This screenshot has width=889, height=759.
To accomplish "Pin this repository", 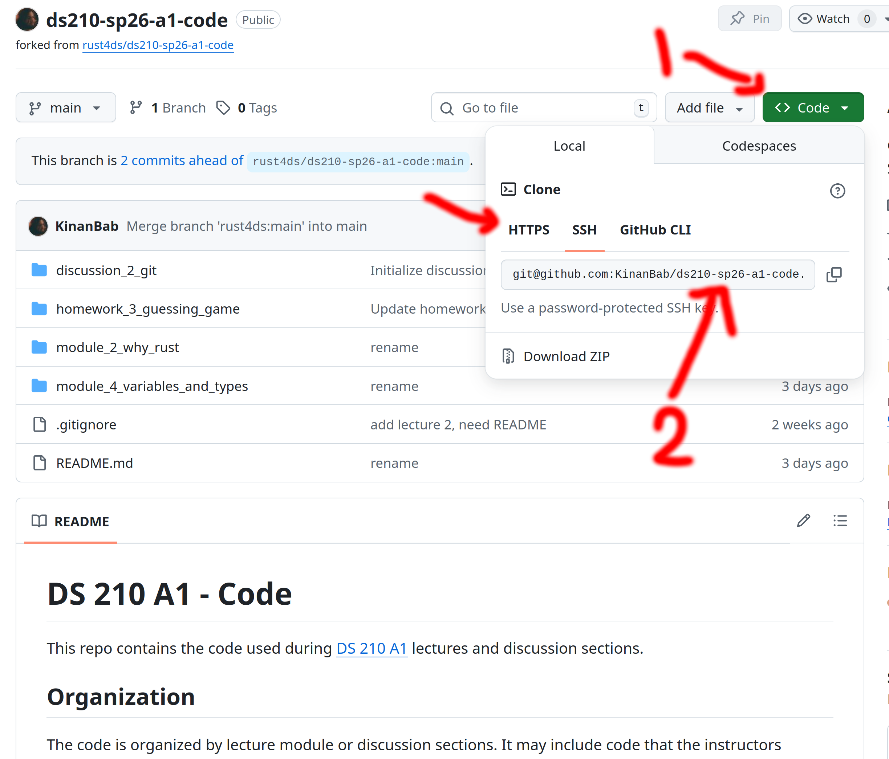I will click(x=750, y=19).
